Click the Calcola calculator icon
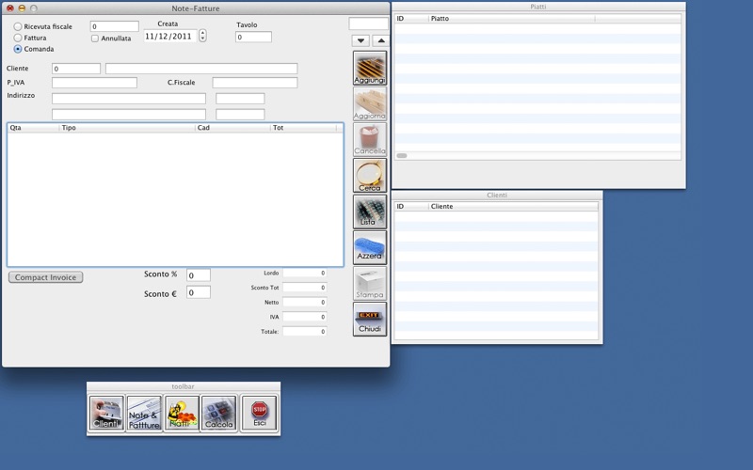Viewport: 753px width, 470px height. (219, 413)
